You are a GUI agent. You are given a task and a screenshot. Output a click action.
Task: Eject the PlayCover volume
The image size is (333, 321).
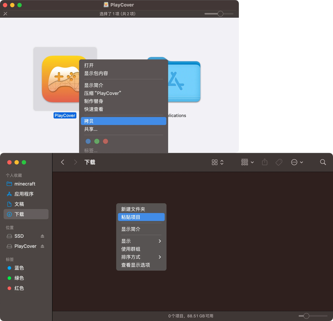pyautogui.click(x=42, y=246)
